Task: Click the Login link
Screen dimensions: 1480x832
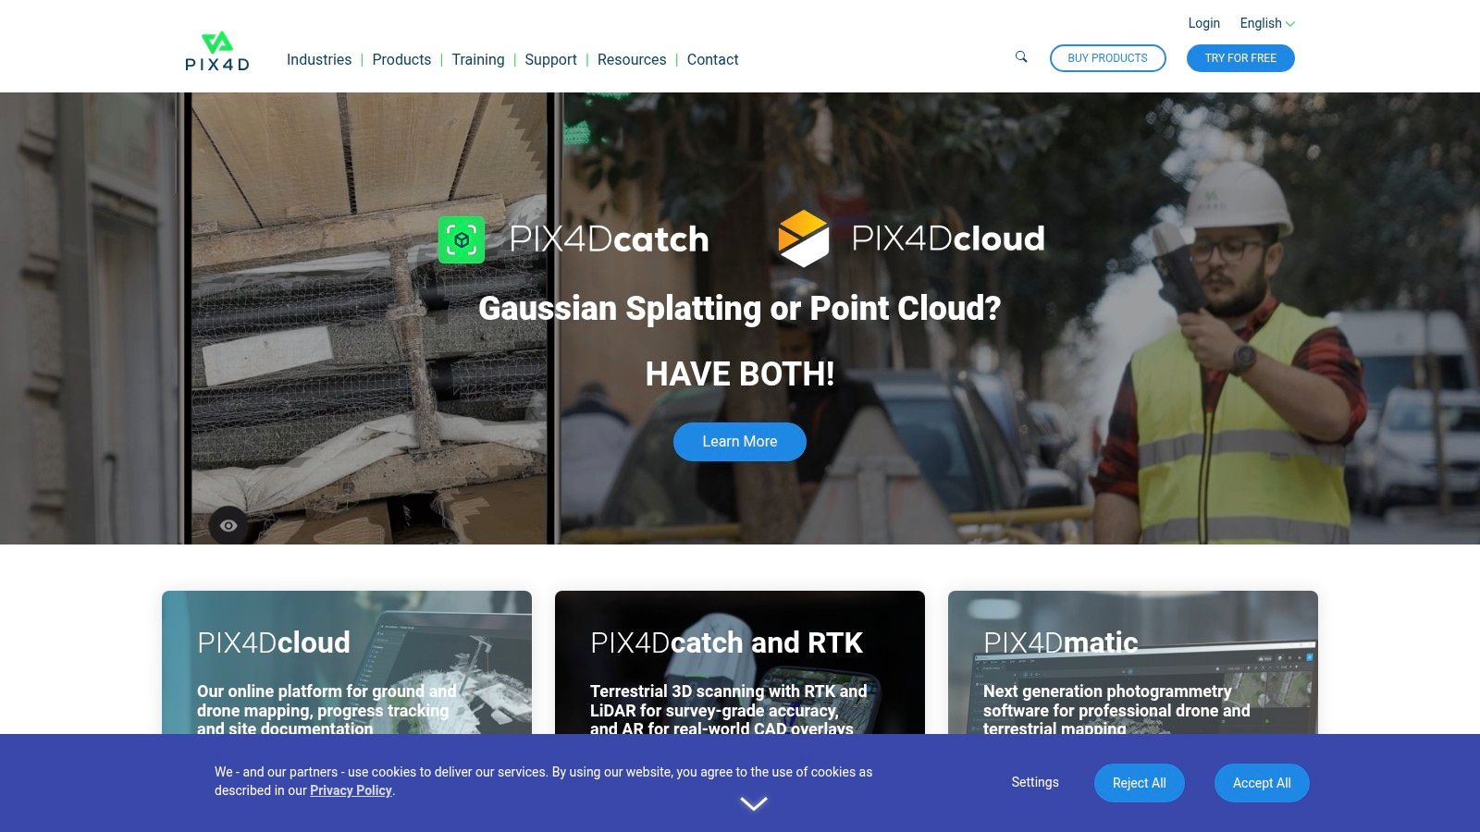Action: (x=1203, y=23)
